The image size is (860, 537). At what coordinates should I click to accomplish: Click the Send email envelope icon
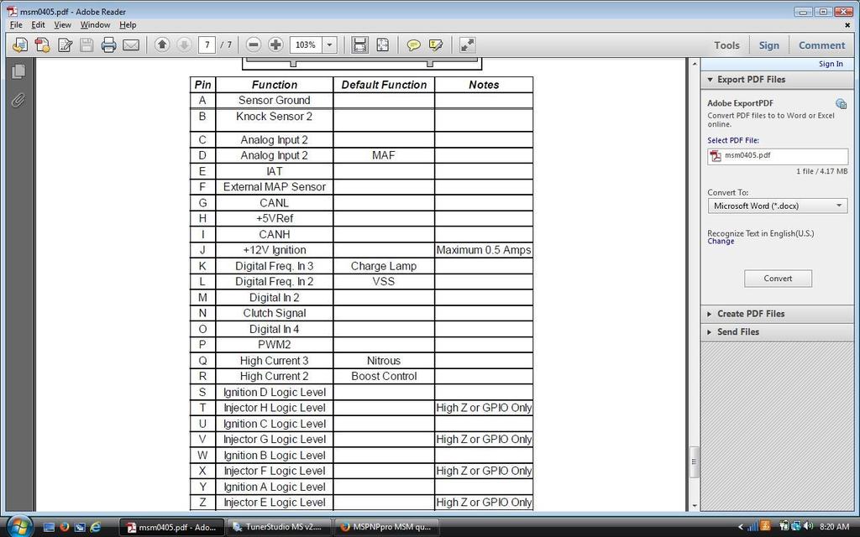click(131, 45)
